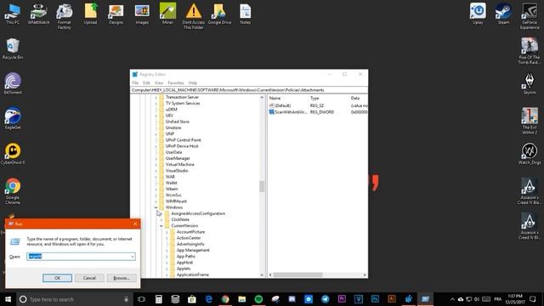
Task: Launch CyberGhost from the desktop
Action: point(13,153)
